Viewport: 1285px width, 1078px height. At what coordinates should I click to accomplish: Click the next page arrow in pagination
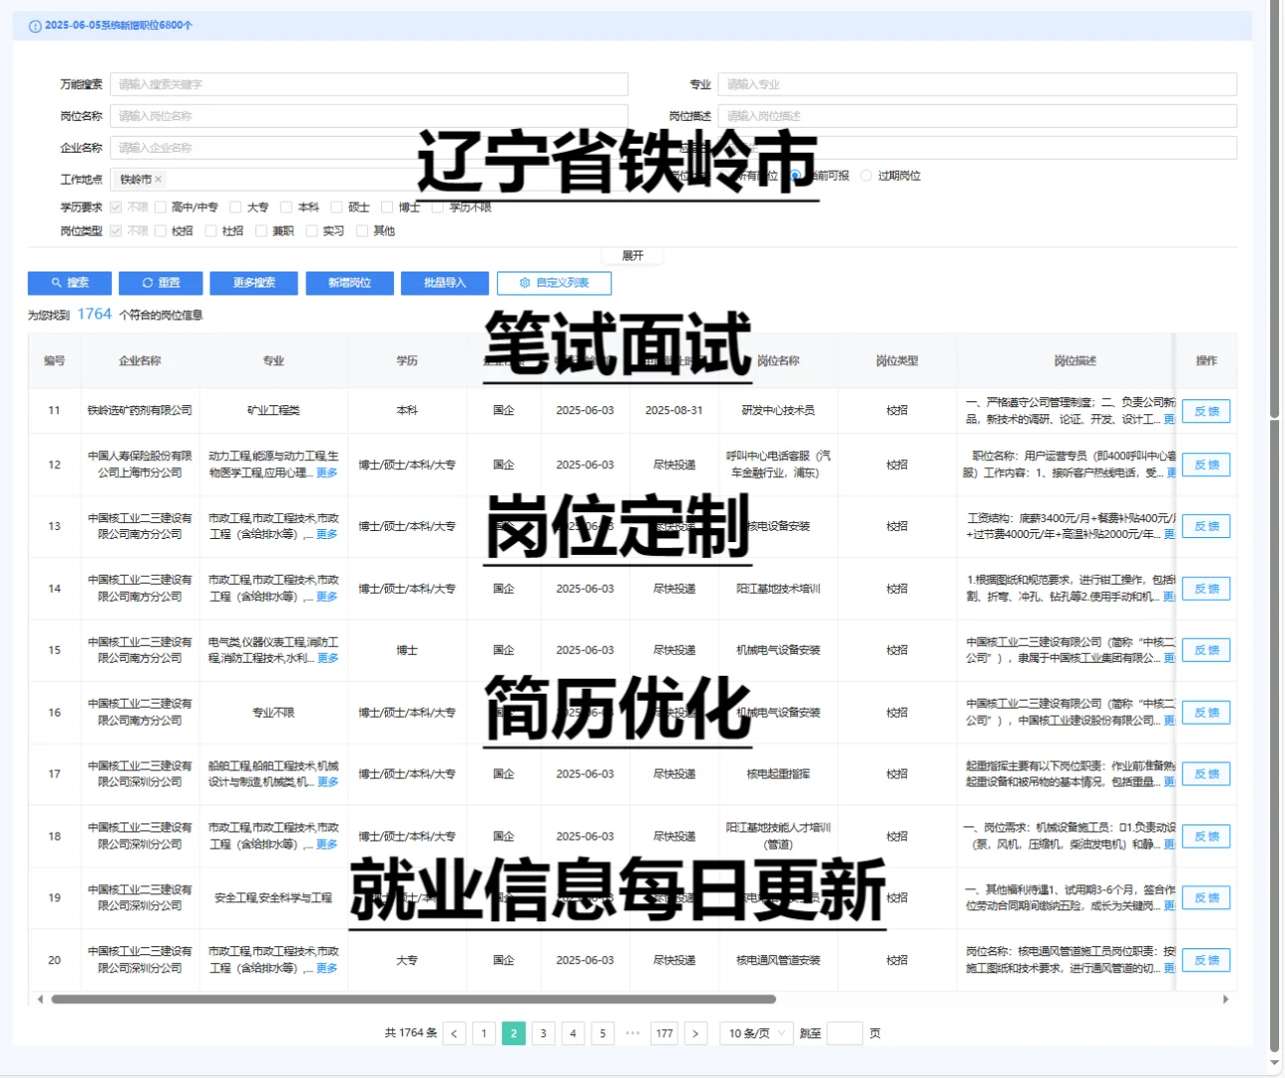coord(695,1033)
